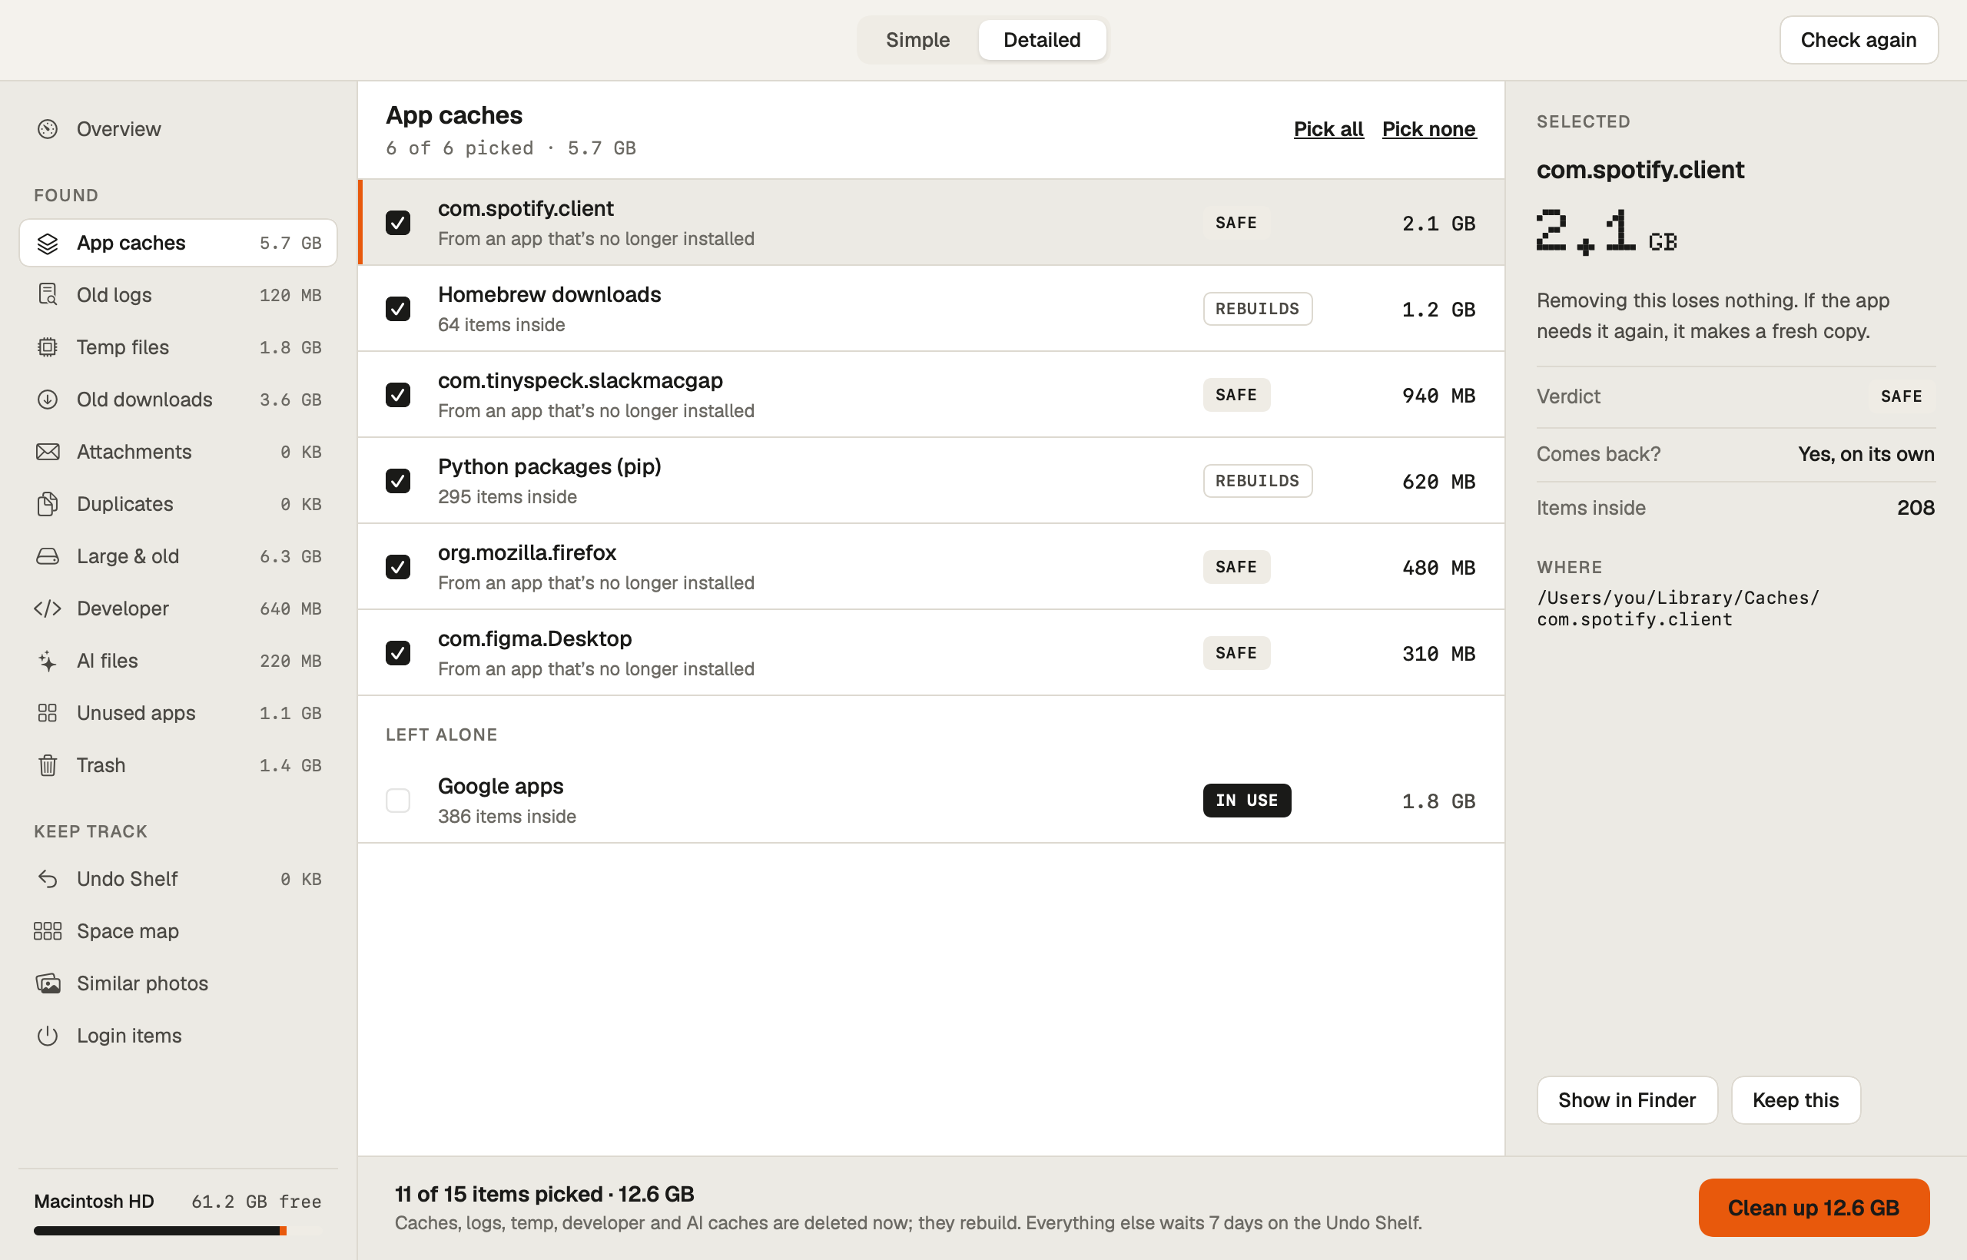Click the REBUILDS badge on Homebrew downloads
The image size is (1967, 1260).
(x=1257, y=308)
